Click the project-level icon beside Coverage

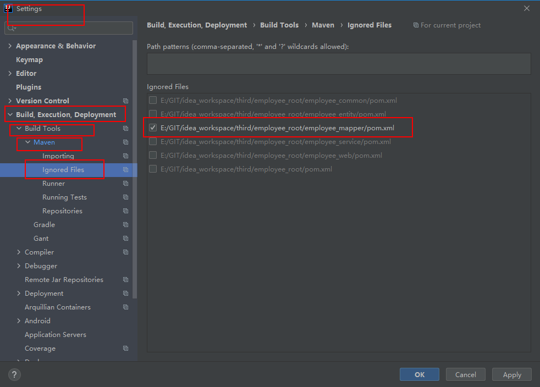click(126, 349)
